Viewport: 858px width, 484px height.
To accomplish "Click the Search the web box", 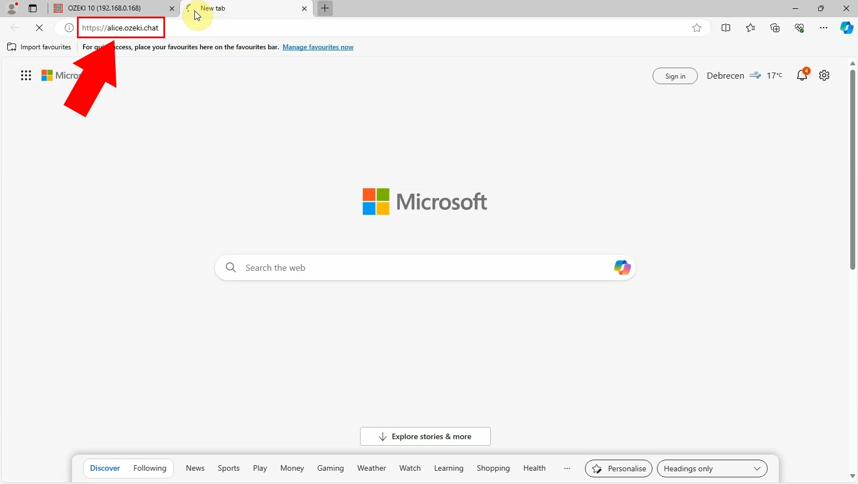I will (425, 267).
